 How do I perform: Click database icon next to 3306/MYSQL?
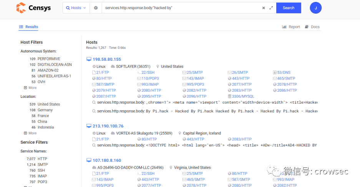click(x=229, y=96)
